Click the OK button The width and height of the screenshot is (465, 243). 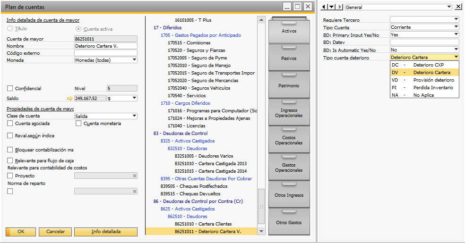click(x=21, y=232)
